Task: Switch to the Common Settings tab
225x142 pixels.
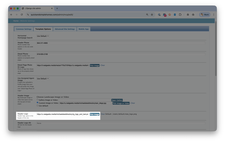Action: (x=24, y=29)
